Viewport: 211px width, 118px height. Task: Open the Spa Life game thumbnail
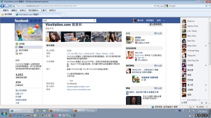[130, 55]
